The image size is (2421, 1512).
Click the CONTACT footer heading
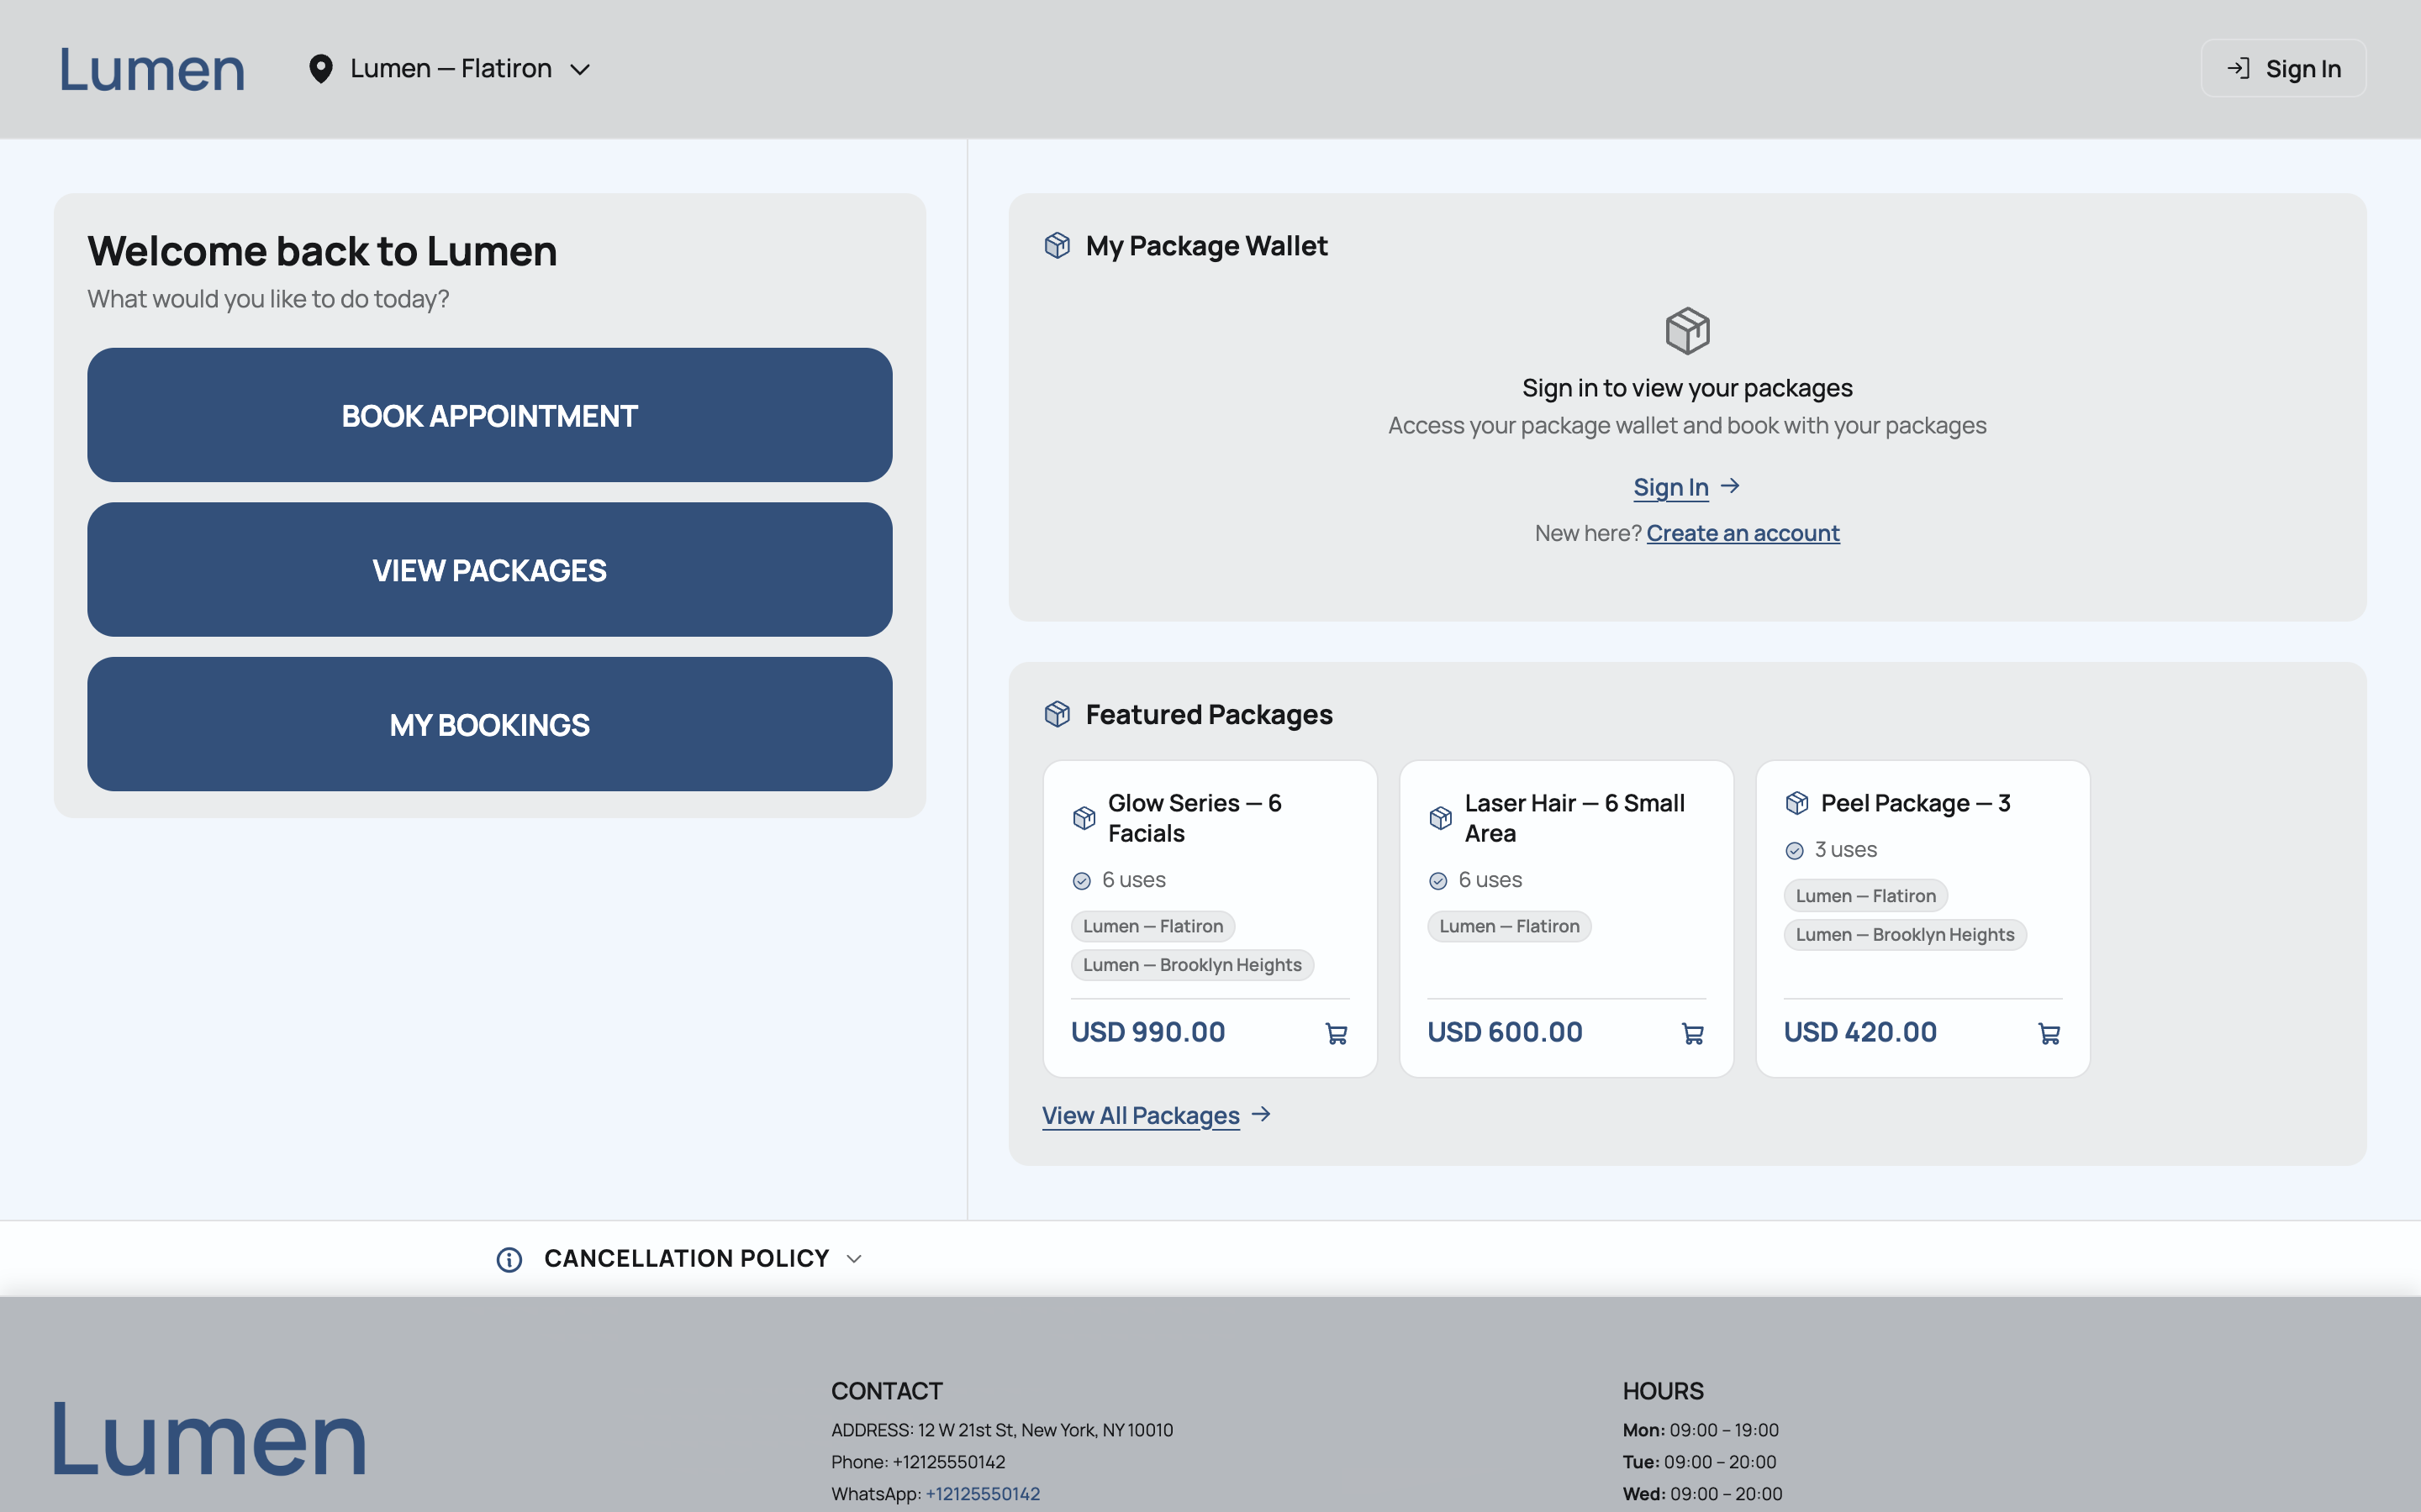coord(886,1390)
